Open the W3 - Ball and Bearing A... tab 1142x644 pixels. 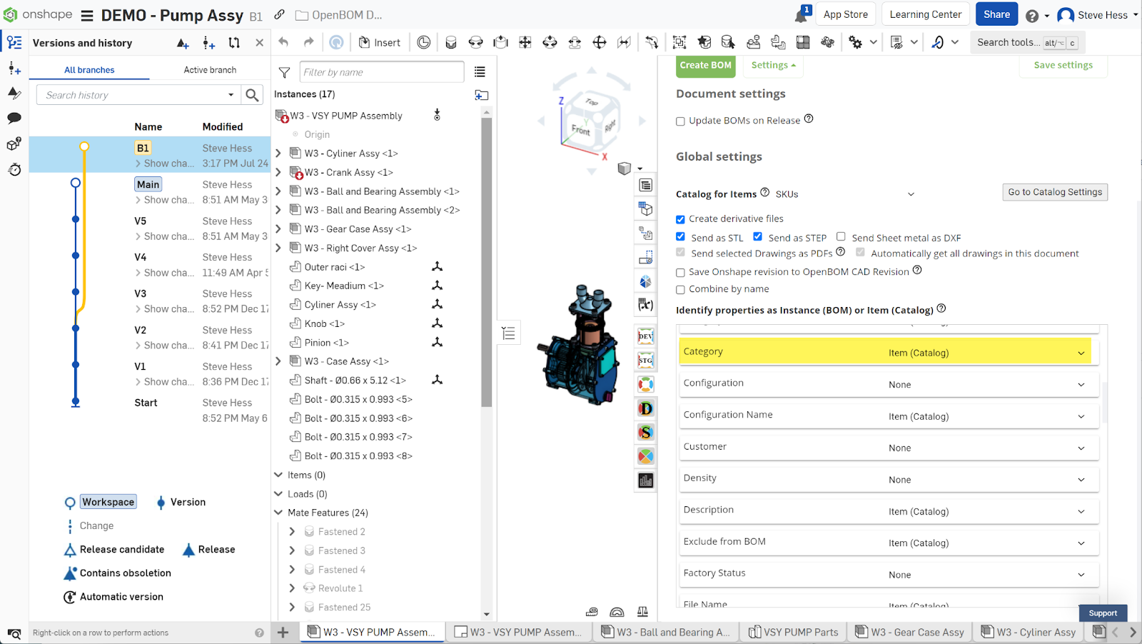(666, 632)
